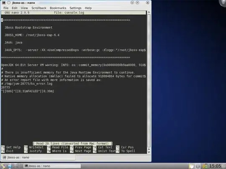226x169 pixels.
Task: Click the '^X Exit' nano shortcut
Action: (7, 151)
